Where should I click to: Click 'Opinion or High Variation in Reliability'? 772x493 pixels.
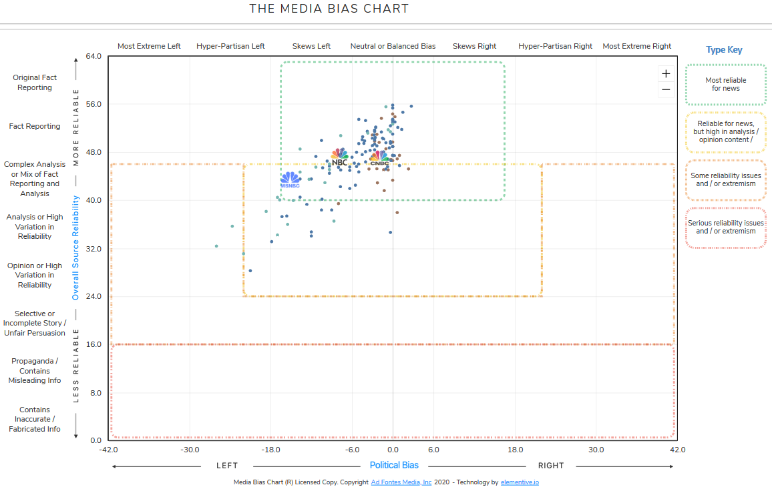35,275
